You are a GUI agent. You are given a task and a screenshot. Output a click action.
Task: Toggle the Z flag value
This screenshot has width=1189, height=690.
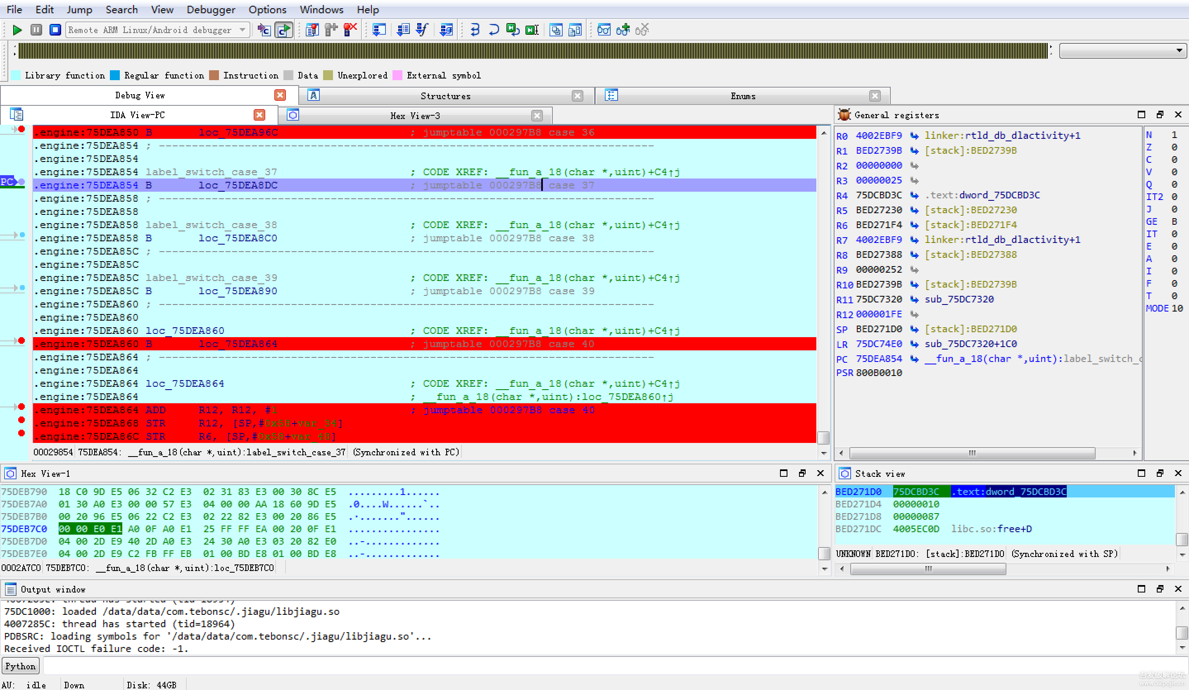(1174, 147)
